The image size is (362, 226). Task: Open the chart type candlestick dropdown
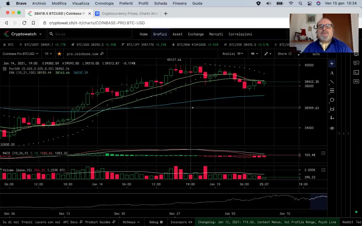[x=255, y=54]
